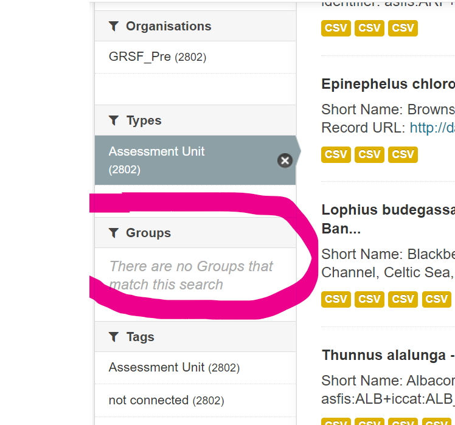This screenshot has width=455, height=425.
Task: Select the GRSF_Pre organisation facet
Action: [x=157, y=57]
